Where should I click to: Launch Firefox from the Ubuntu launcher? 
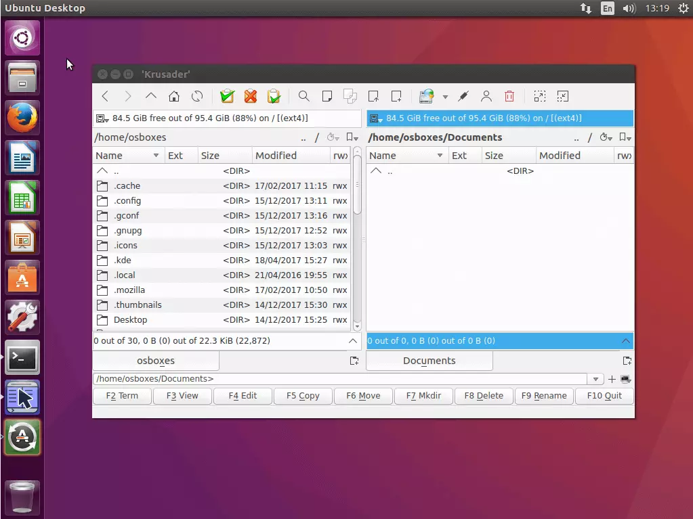point(22,118)
